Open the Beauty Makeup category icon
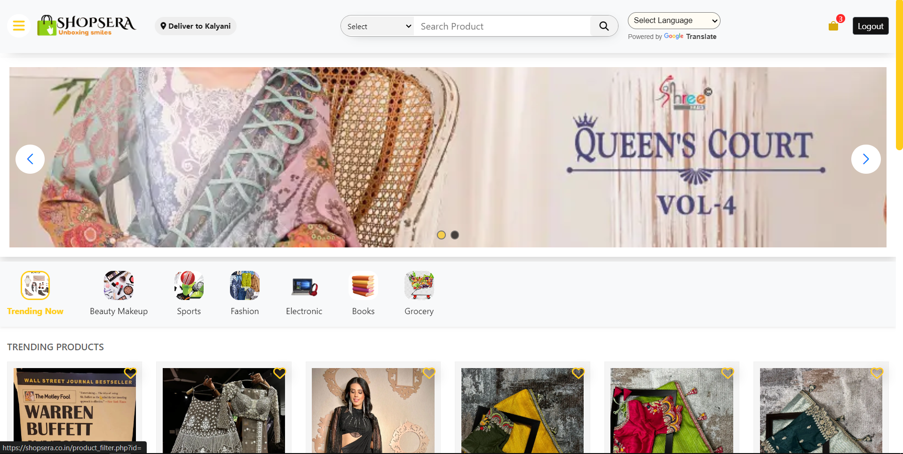The height and width of the screenshot is (454, 903). click(x=119, y=285)
